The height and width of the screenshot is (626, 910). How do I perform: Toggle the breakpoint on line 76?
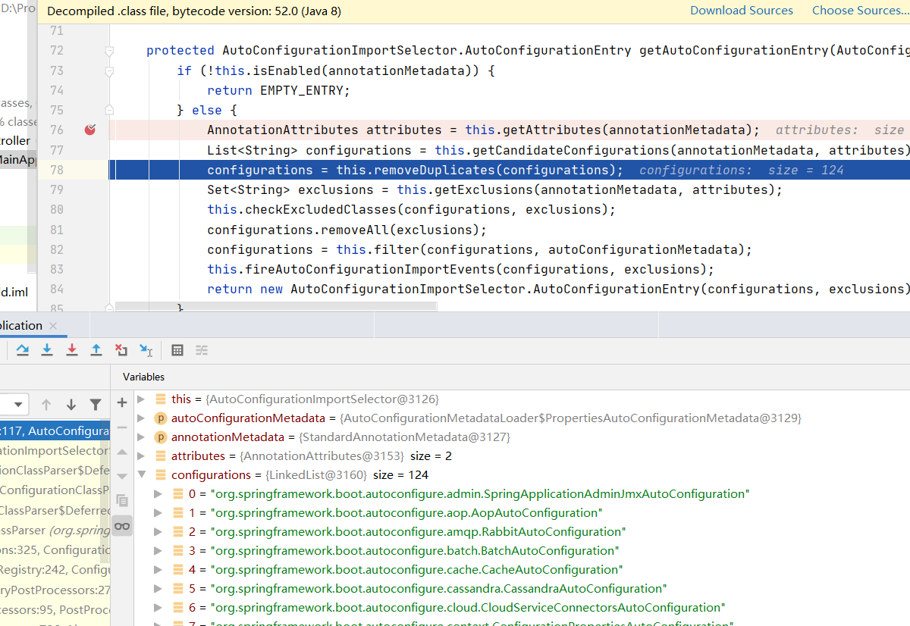[x=90, y=130]
